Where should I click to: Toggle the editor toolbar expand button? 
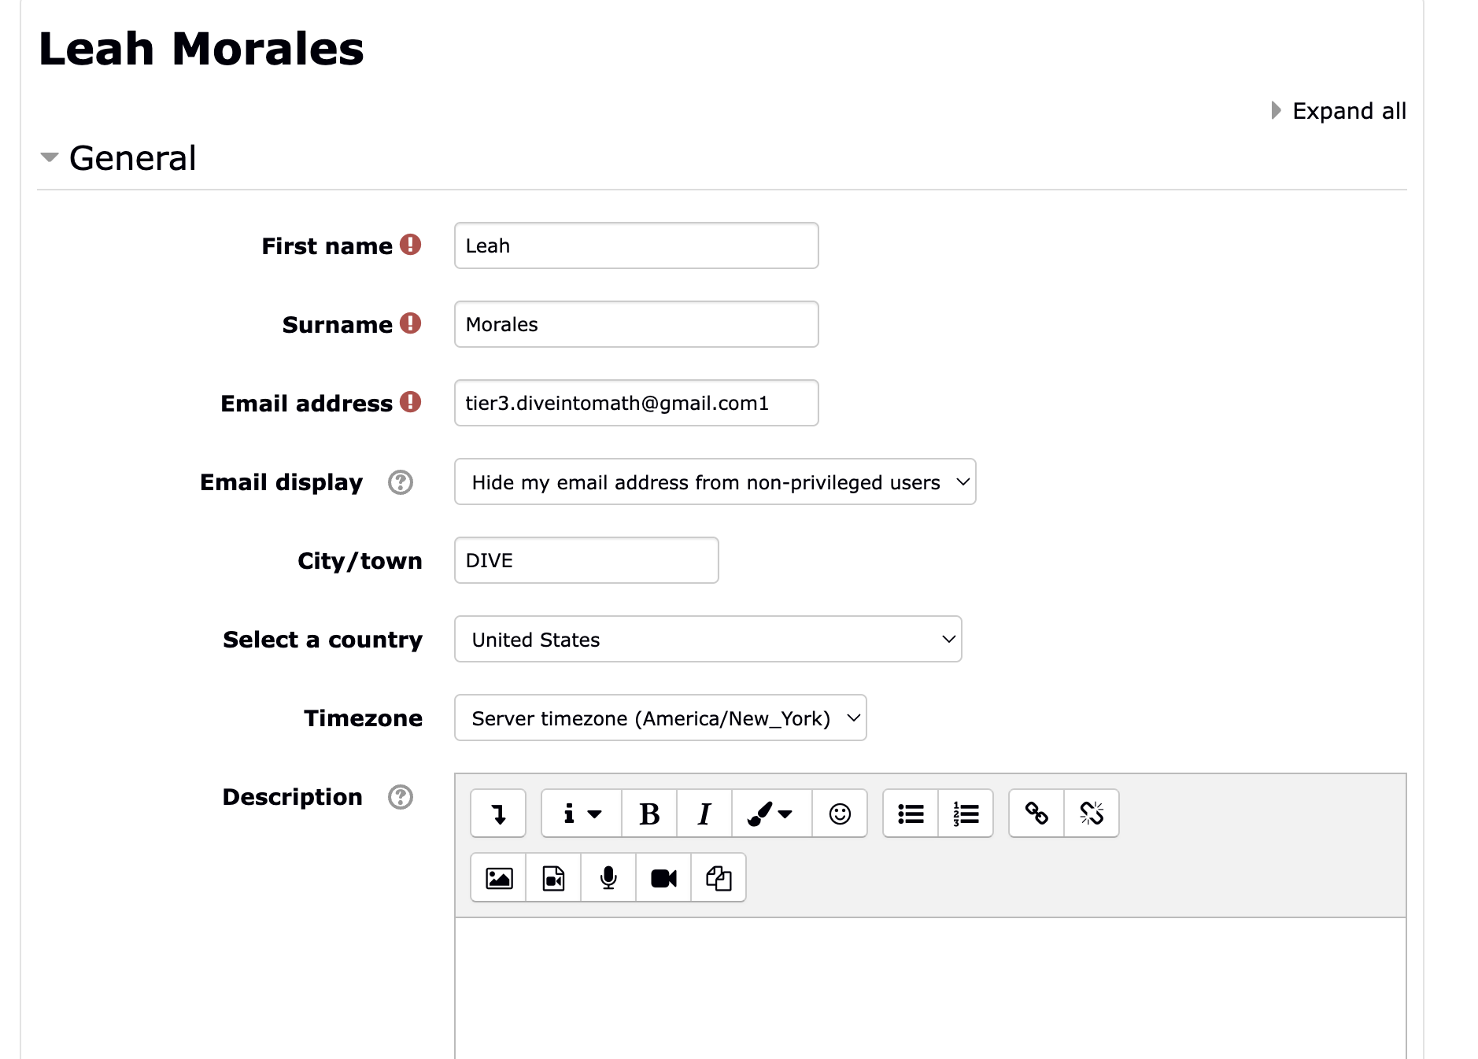[498, 814]
